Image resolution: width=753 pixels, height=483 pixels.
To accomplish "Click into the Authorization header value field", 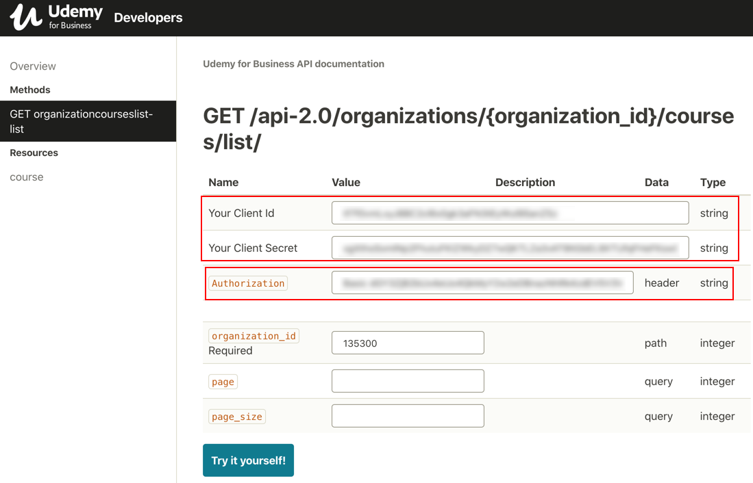I will pos(482,283).
